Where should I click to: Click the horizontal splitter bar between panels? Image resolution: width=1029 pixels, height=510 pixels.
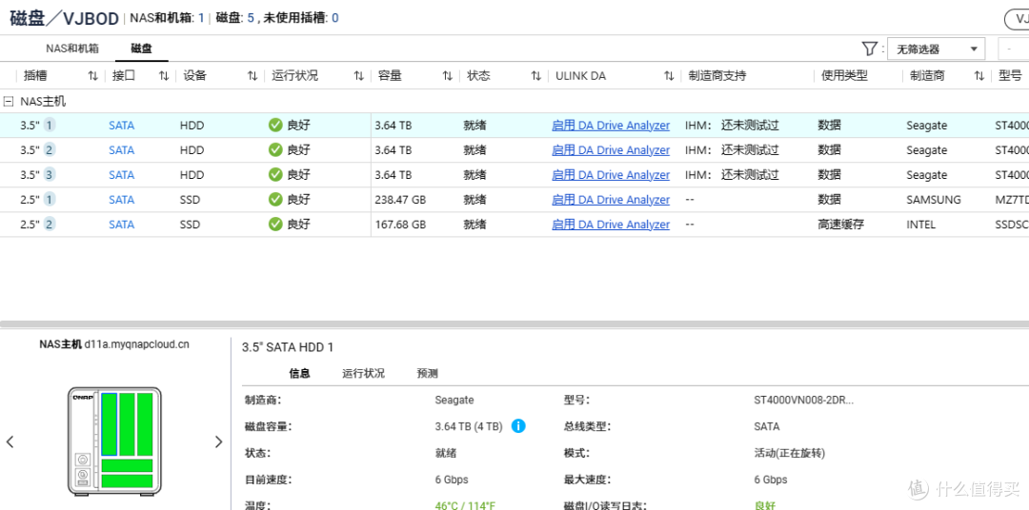coord(514,324)
